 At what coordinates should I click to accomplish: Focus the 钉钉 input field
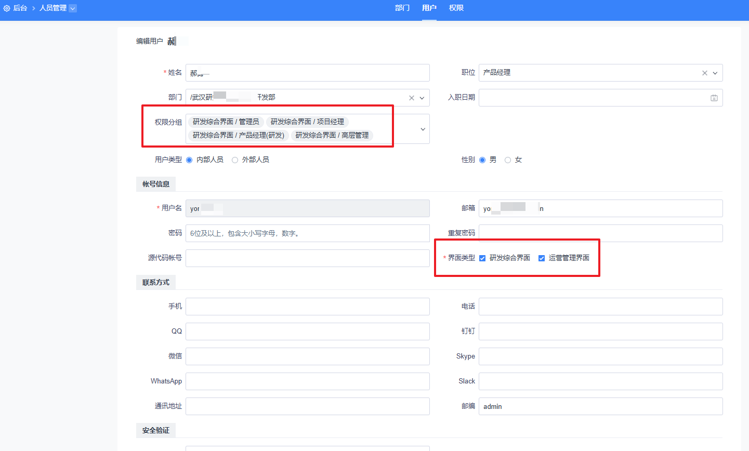pos(601,331)
